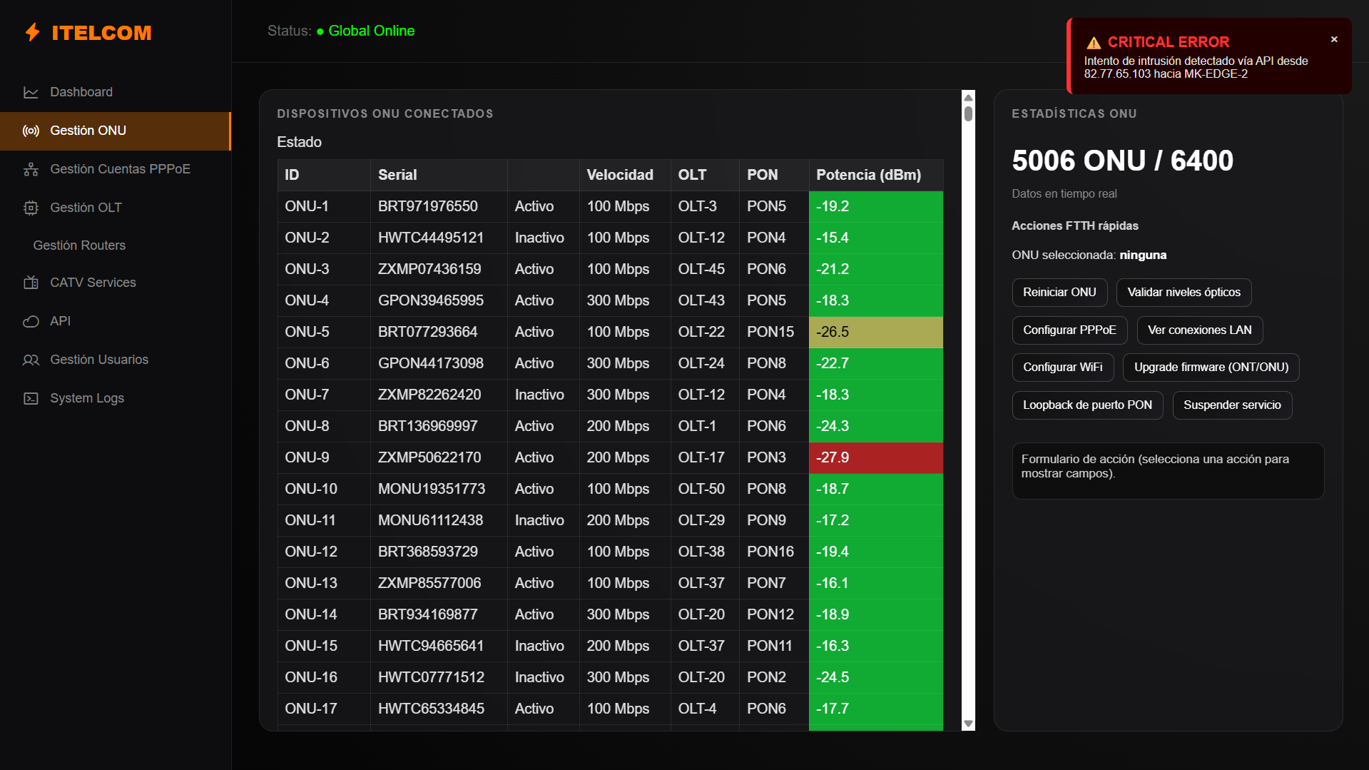Click serial GPON44173098
Viewport: 1369px width, 770px height.
[x=431, y=363]
